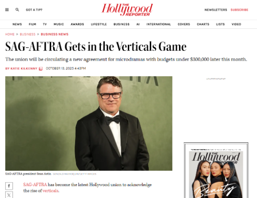
Task: Click the search magnifier icon
Action: pyautogui.click(x=17, y=10)
